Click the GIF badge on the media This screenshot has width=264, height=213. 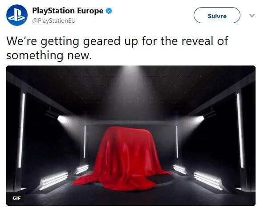pyautogui.click(x=16, y=198)
